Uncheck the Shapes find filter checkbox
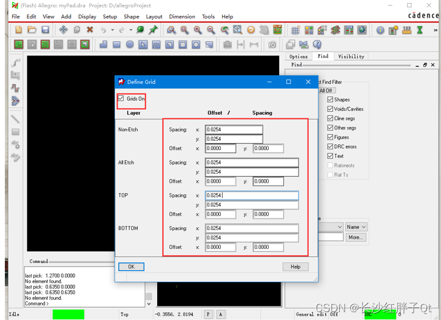This screenshot has height=320, width=441. pos(330,100)
